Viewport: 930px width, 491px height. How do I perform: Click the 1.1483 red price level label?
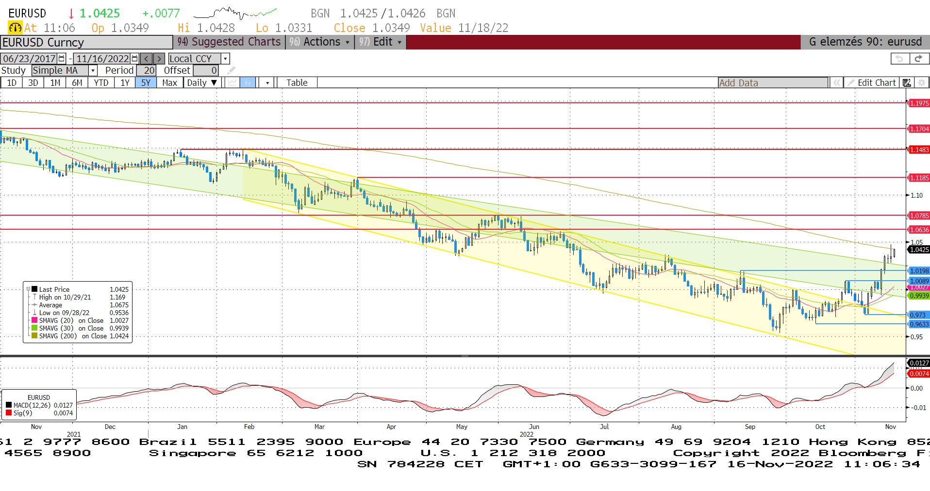click(x=918, y=150)
